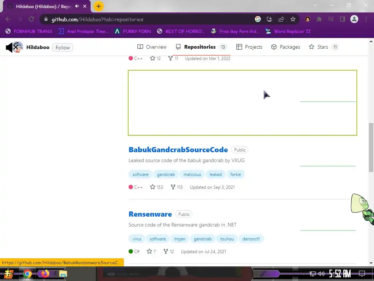Select the gandcrab topic under BabukGandcrabSourceCode
374x281 pixels.
[x=166, y=175]
